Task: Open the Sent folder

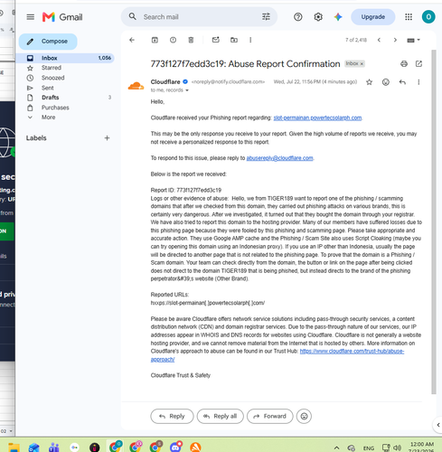Action: click(x=48, y=88)
